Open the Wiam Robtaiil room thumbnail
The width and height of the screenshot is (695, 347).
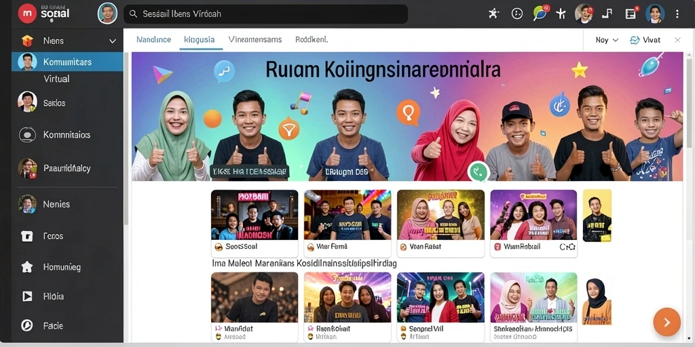[533, 215]
